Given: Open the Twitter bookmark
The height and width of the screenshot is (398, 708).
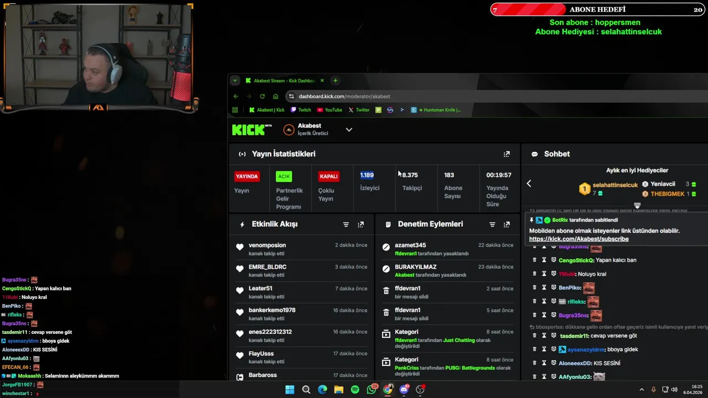Looking at the screenshot, I should pyautogui.click(x=358, y=110).
